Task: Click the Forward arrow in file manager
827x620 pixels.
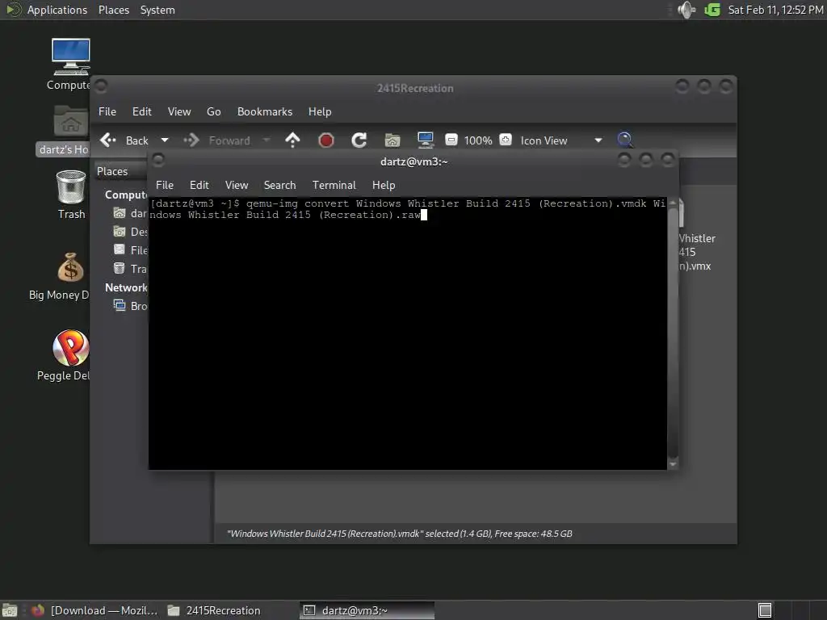Action: pyautogui.click(x=191, y=140)
